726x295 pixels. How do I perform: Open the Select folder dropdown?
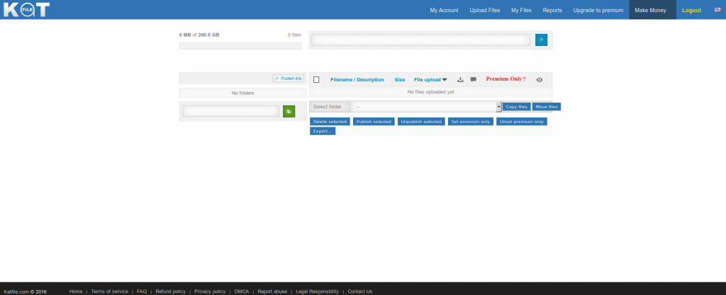(x=426, y=107)
